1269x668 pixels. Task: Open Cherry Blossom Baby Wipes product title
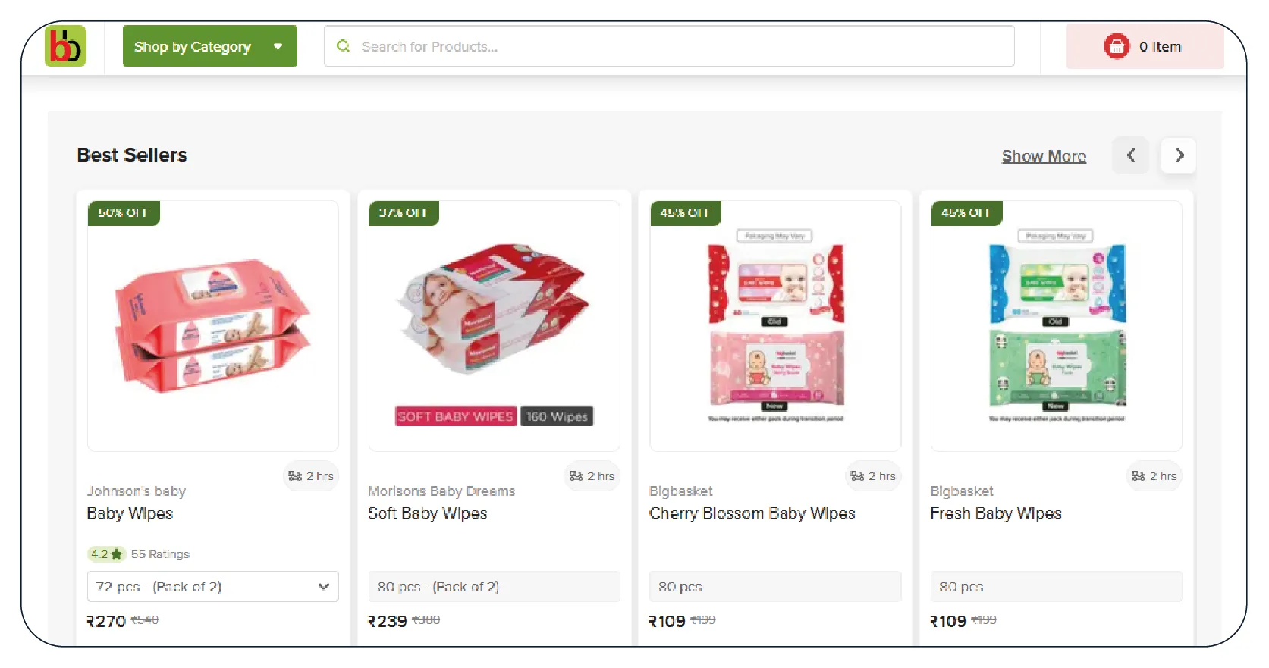(752, 513)
